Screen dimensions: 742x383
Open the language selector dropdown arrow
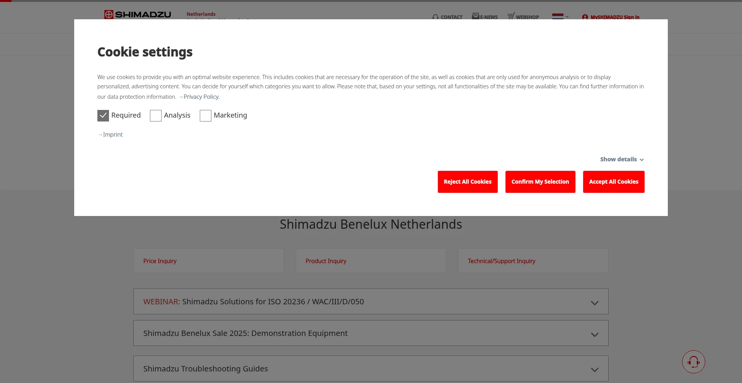coord(567,17)
